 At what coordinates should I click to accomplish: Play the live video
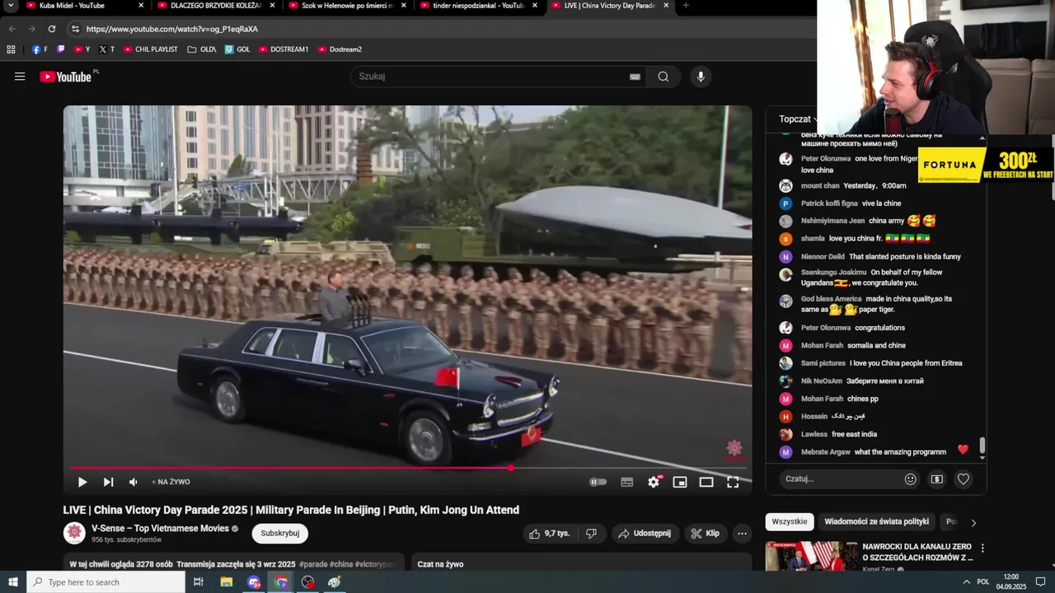pos(82,482)
